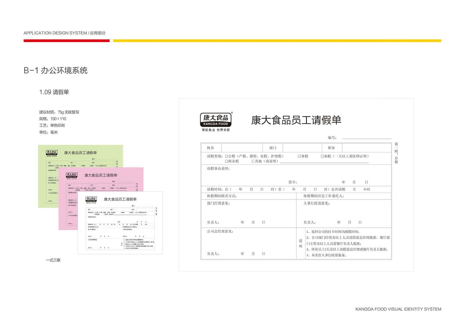Screen dimensions: 465x331
Task: Click the 休假期间联系方式 label
Action: 222,196
